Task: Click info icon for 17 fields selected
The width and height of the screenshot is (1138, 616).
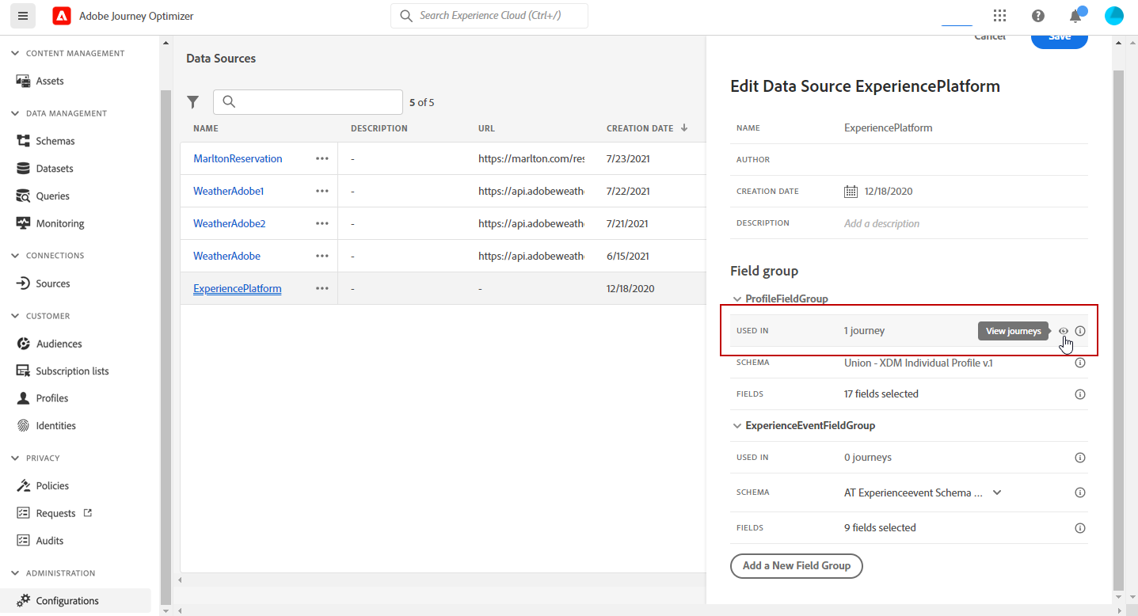Action: (1080, 394)
